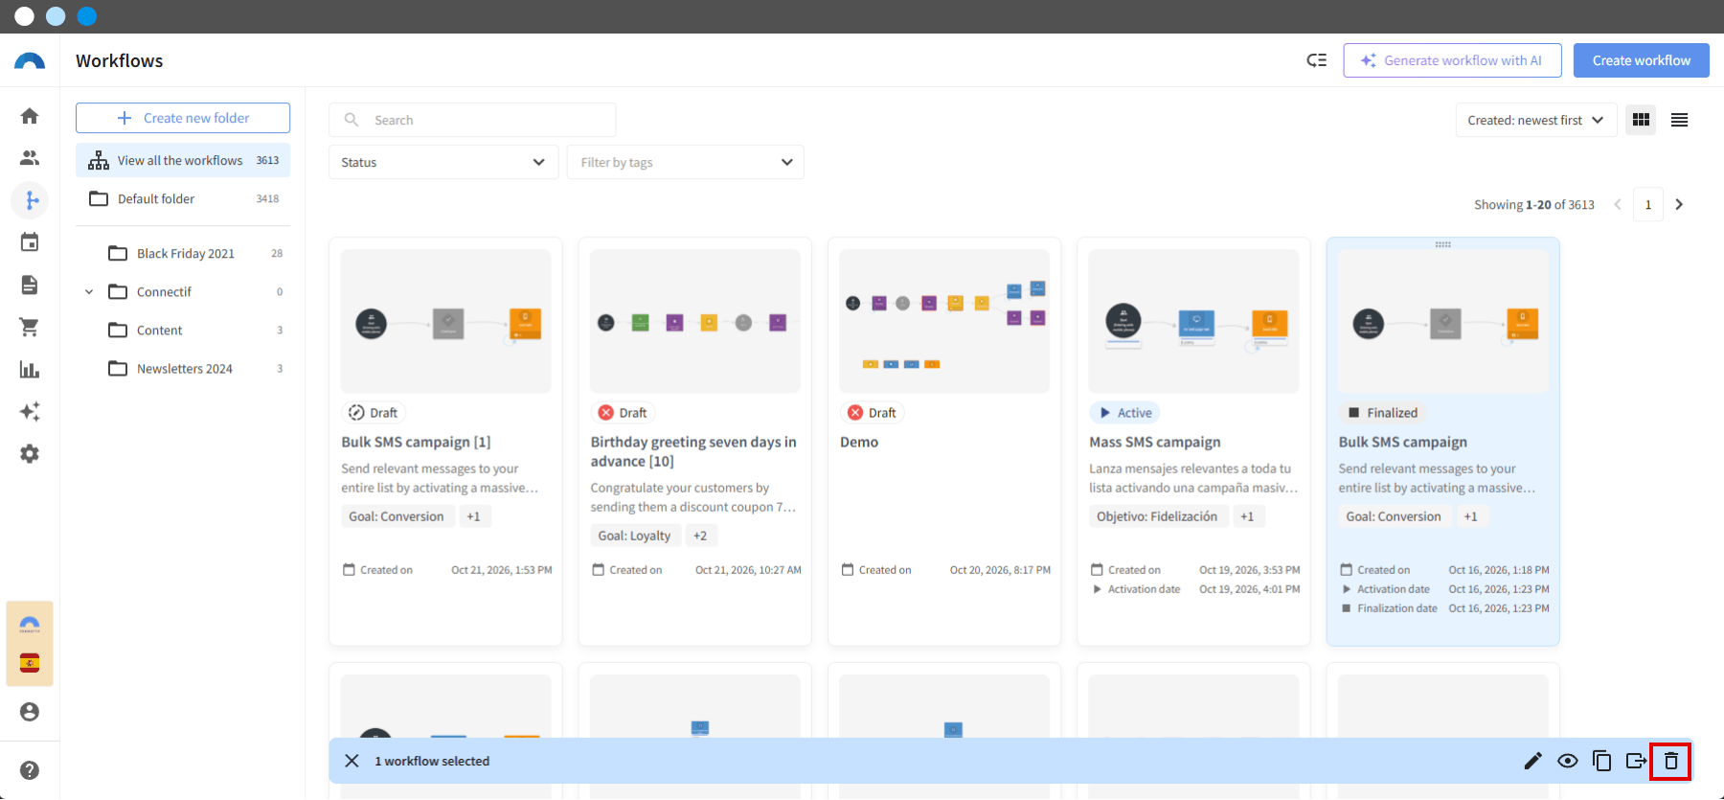Toggle the sidebar collapse icon in header
This screenshot has width=1724, height=800.
(x=1317, y=60)
